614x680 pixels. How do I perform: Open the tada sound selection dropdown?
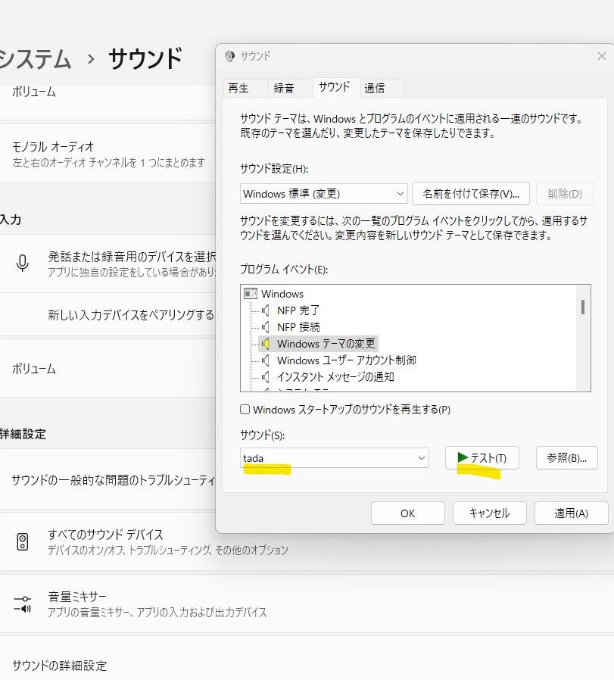(x=334, y=458)
